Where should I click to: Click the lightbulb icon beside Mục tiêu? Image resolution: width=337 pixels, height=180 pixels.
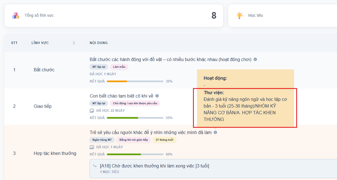[x=239, y=16]
